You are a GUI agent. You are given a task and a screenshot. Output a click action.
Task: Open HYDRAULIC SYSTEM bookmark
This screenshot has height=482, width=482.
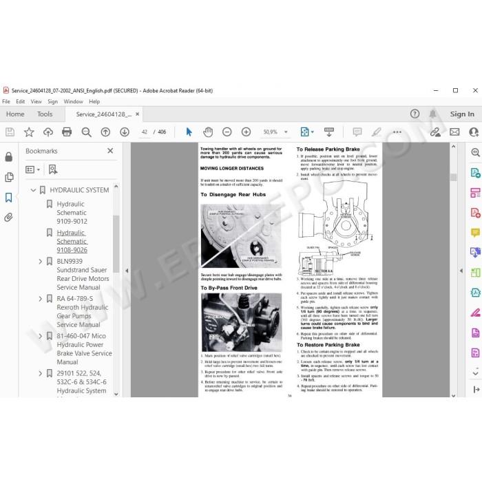(x=79, y=190)
